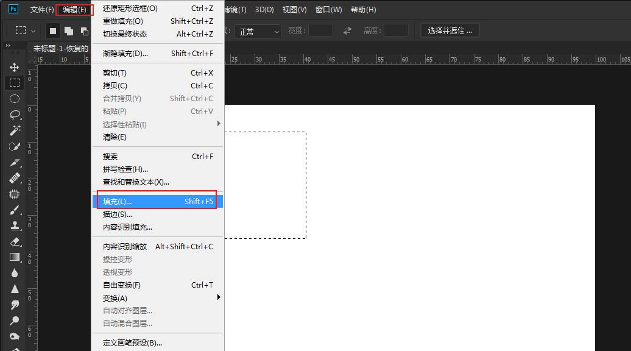Select the Gradient tool
This screenshot has height=351, width=631.
pos(15,257)
